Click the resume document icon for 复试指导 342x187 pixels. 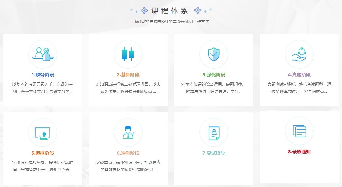click(x=214, y=133)
